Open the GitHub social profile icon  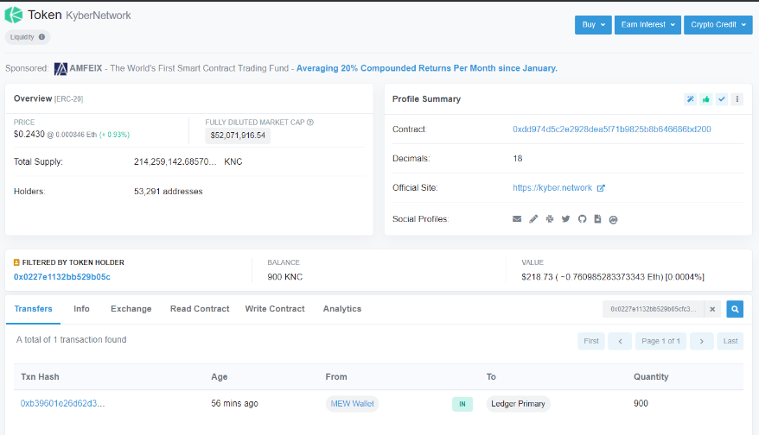[582, 219]
